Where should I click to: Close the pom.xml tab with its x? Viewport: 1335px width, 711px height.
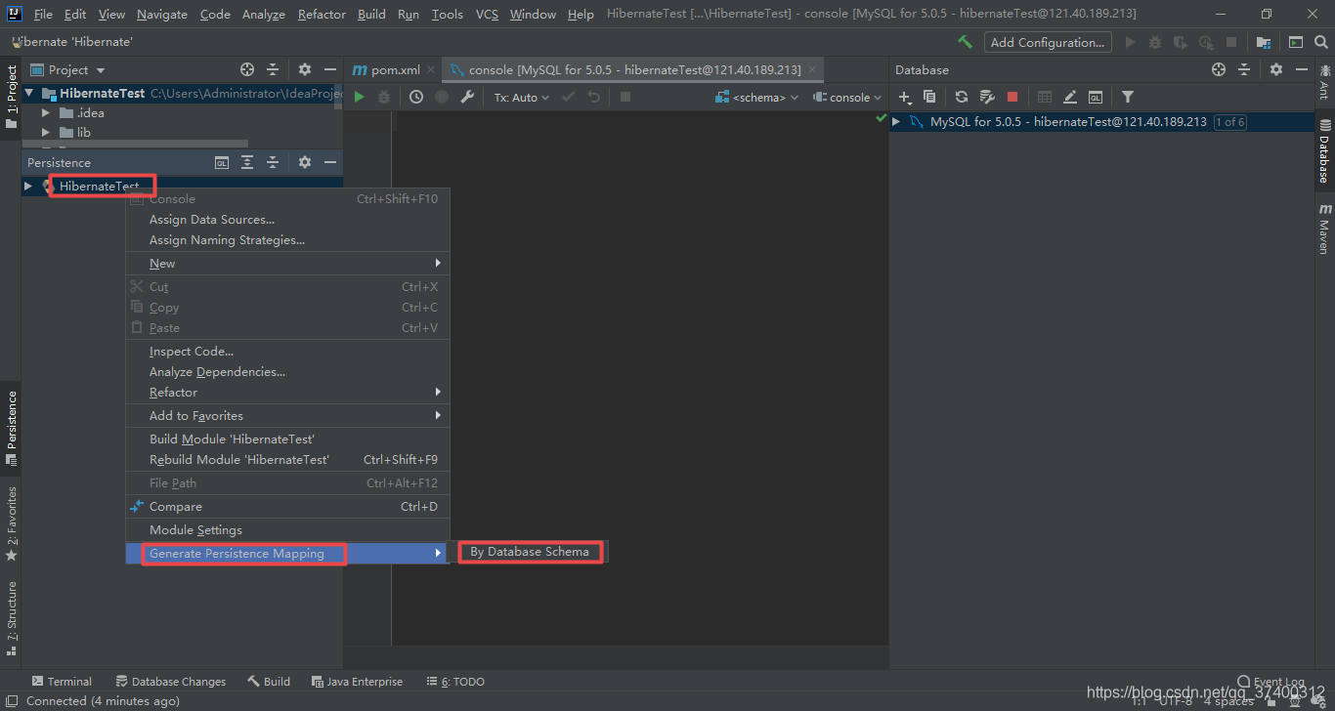point(433,70)
